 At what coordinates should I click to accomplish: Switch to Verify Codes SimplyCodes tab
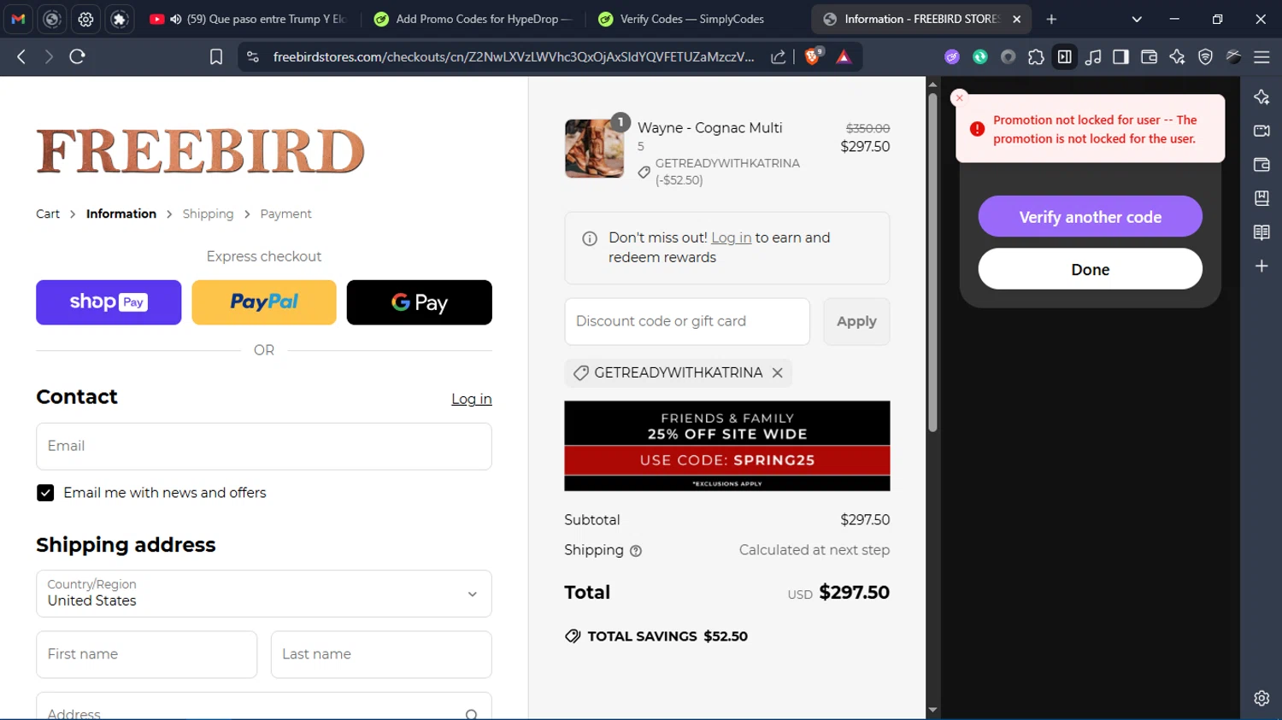[x=692, y=19]
